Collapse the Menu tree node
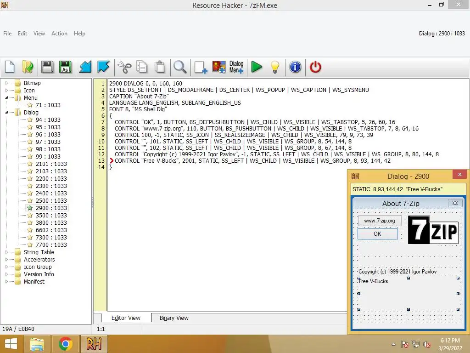The width and height of the screenshot is (470, 353). 6,97
